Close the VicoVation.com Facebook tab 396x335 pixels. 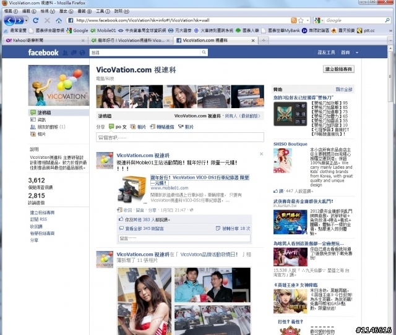click(253, 40)
